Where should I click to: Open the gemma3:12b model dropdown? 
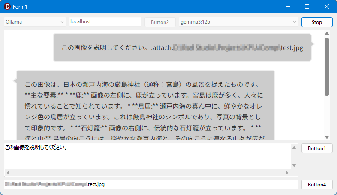click(x=238, y=22)
